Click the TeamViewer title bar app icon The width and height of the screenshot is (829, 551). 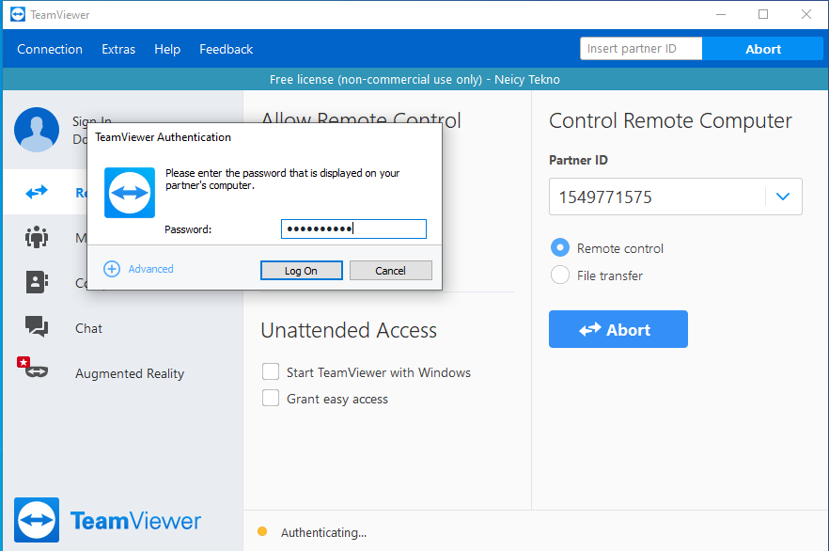coord(18,14)
